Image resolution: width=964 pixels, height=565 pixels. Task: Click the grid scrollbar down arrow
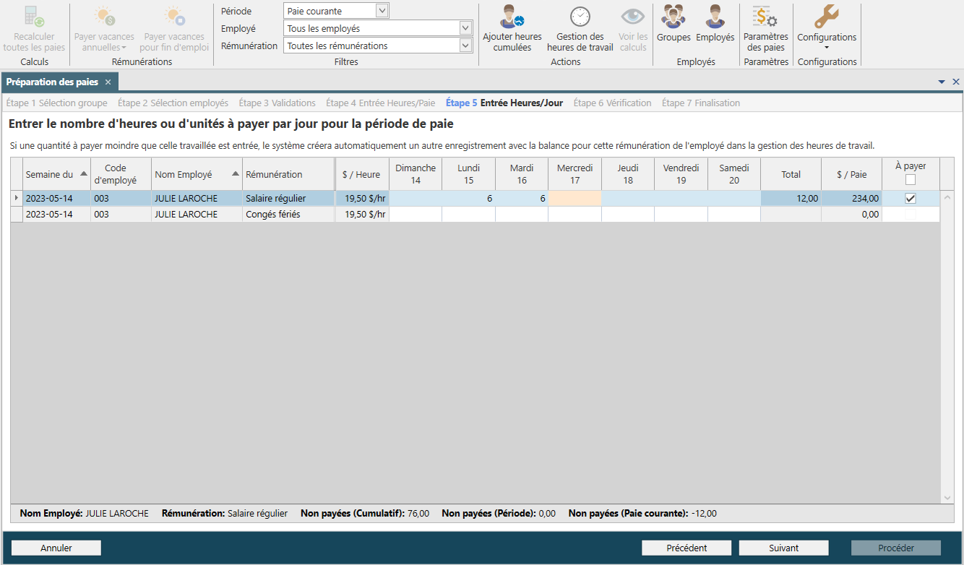947,497
